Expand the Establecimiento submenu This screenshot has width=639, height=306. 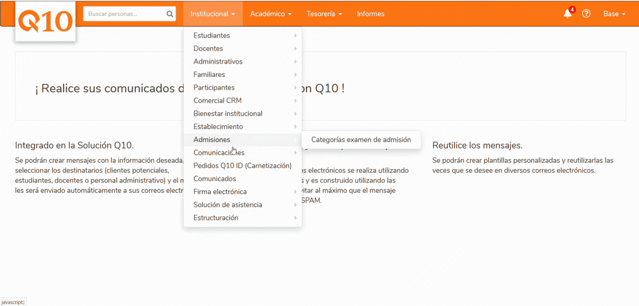[x=243, y=127]
